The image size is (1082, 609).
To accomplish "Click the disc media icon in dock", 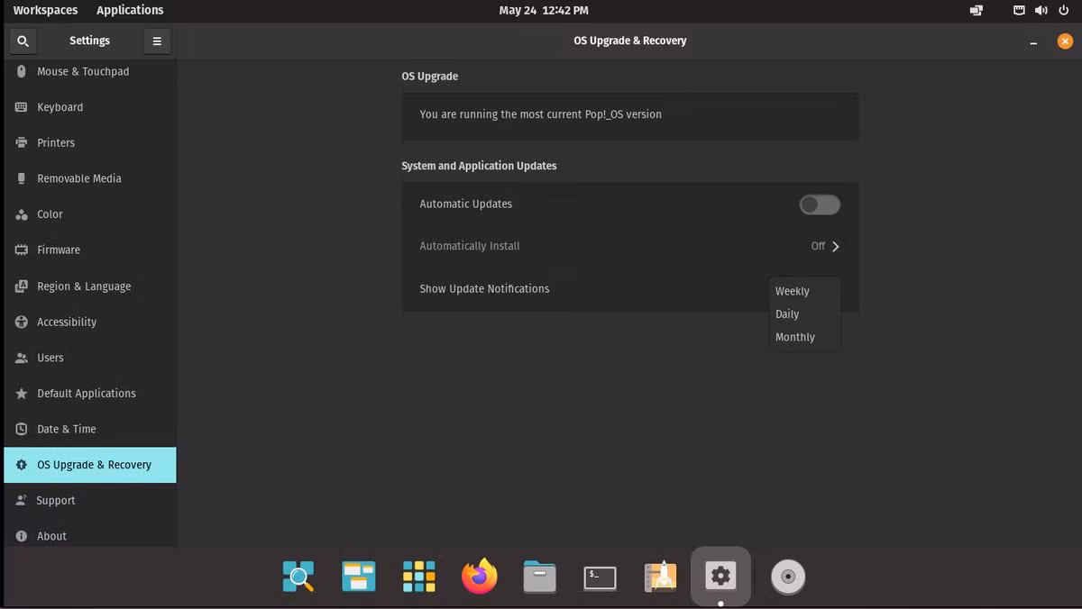I will coord(787,577).
